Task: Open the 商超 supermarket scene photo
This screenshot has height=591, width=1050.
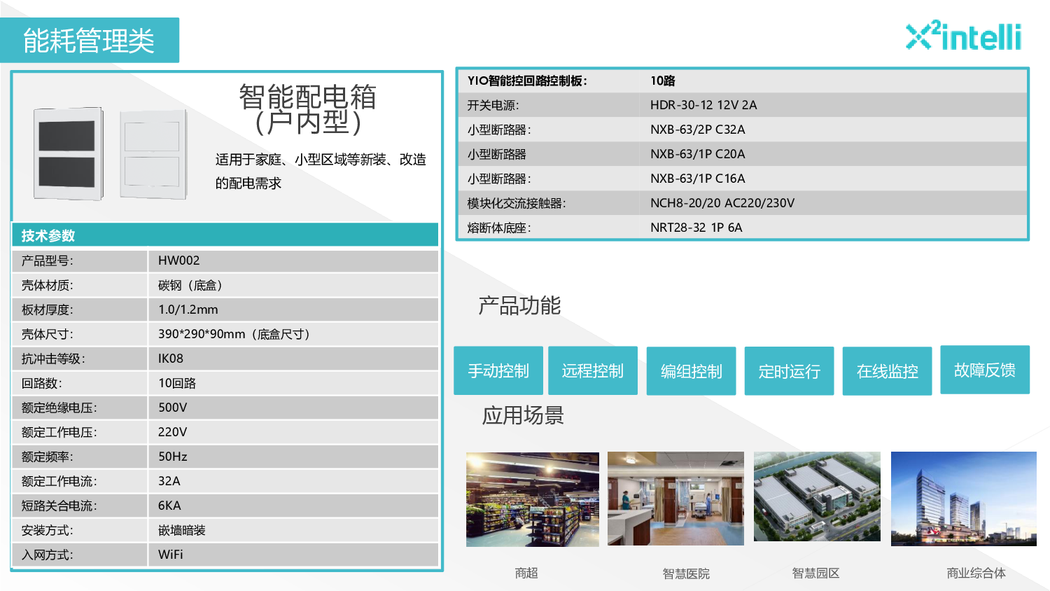Action: pos(533,499)
